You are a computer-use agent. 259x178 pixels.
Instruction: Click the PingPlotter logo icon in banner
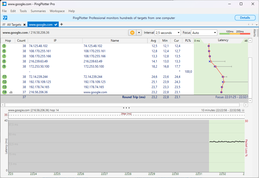pyautogui.click(x=5, y=18)
